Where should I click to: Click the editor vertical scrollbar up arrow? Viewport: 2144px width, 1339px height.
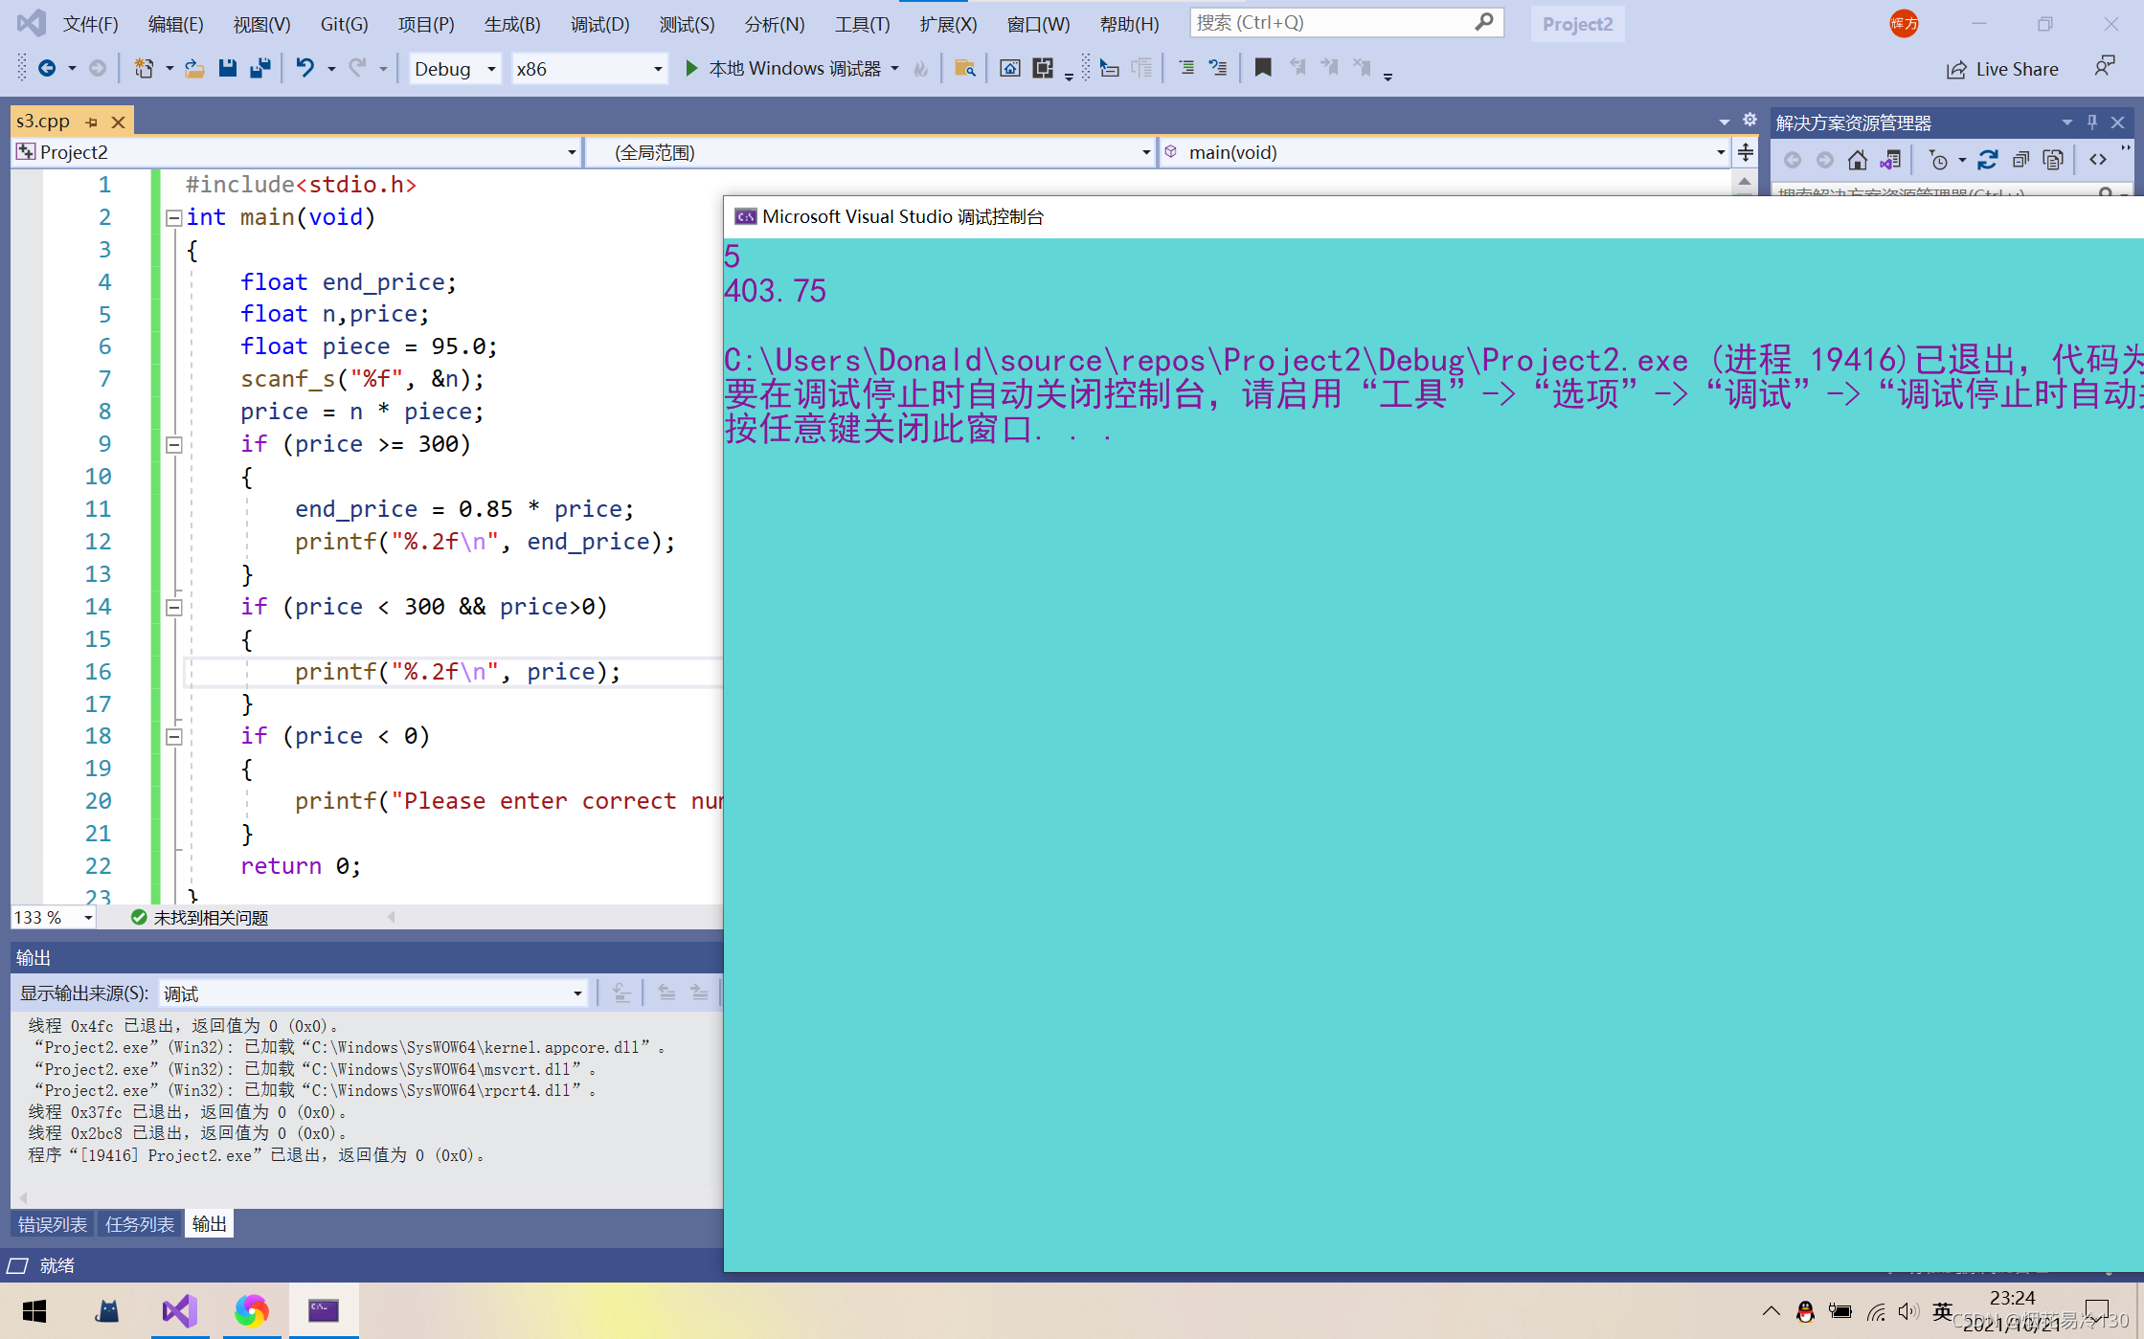click(x=1745, y=181)
